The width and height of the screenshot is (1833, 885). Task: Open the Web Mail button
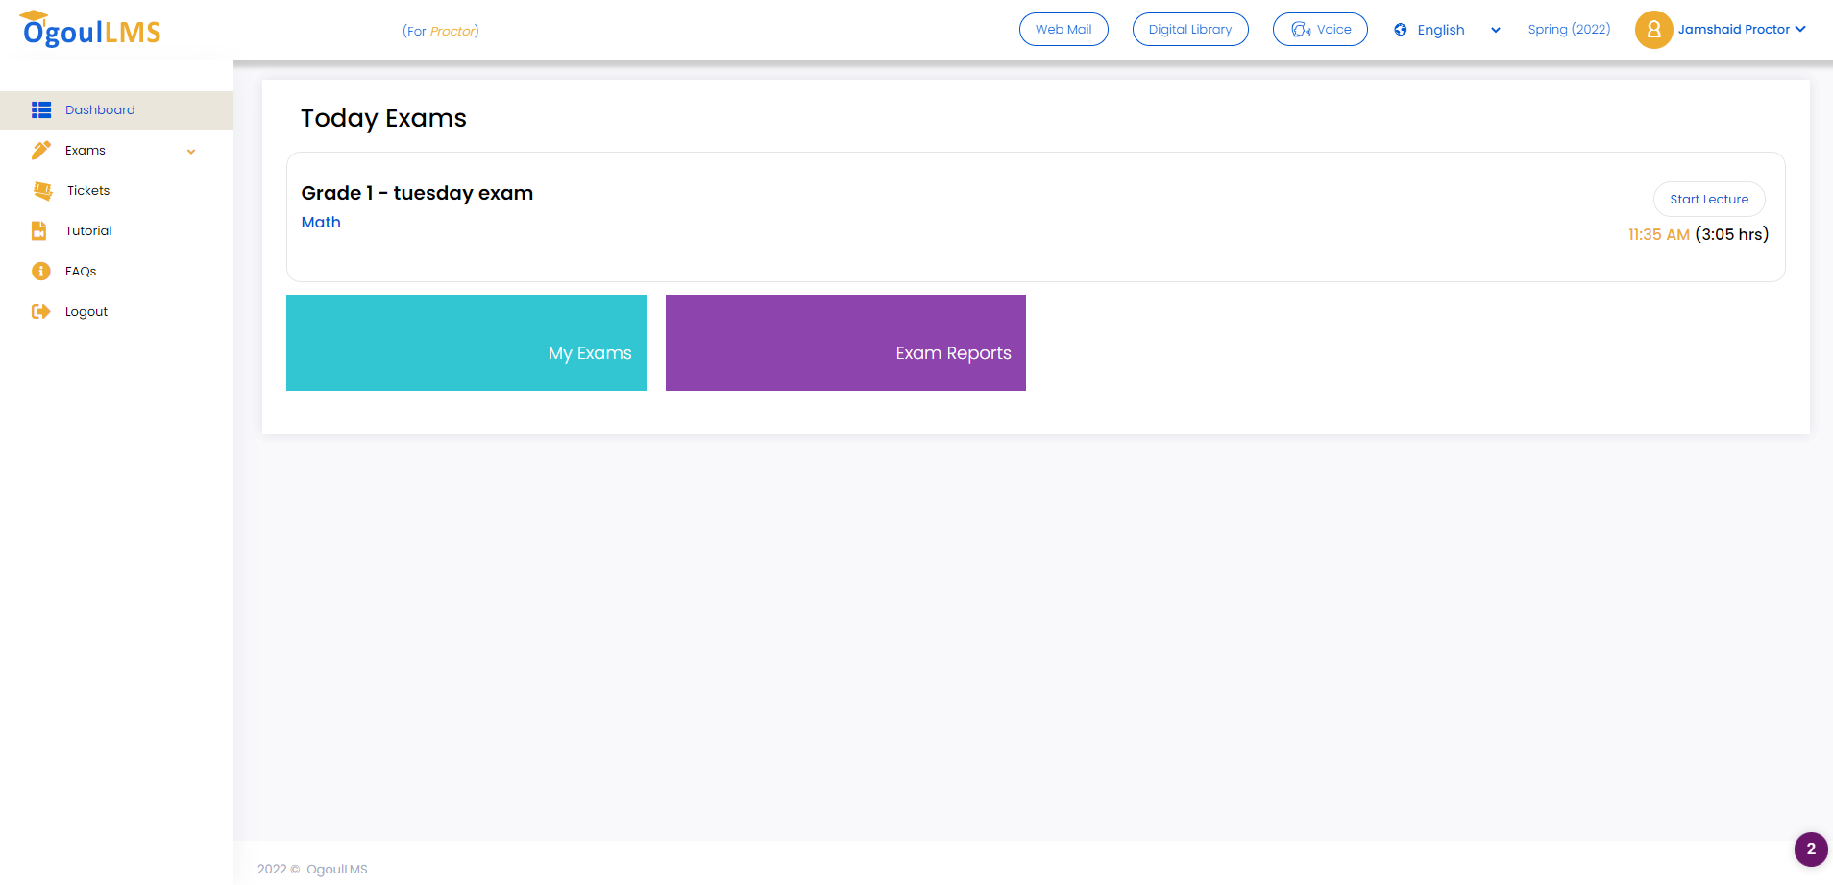[x=1063, y=30]
